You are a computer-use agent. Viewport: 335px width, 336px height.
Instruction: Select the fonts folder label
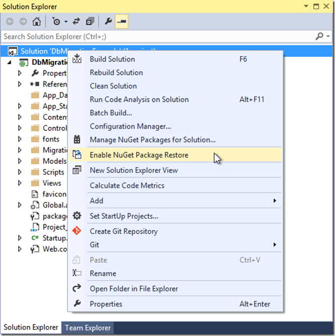(x=51, y=139)
